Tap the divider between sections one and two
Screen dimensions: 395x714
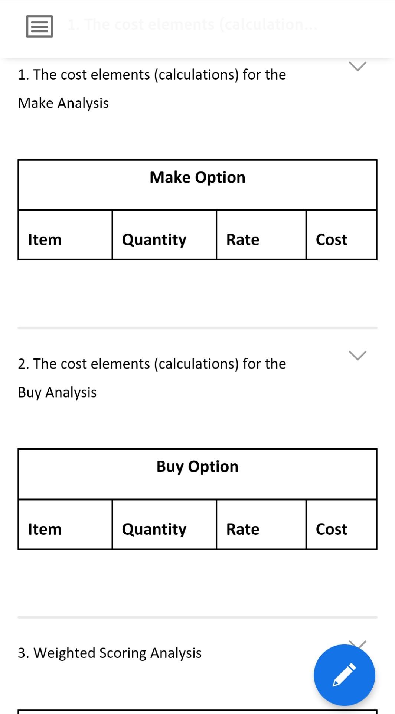[197, 328]
